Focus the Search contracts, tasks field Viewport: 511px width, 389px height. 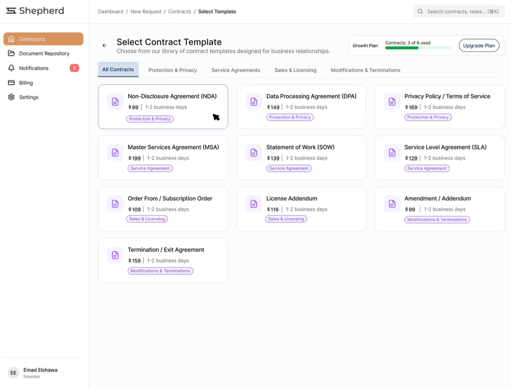coord(463,11)
